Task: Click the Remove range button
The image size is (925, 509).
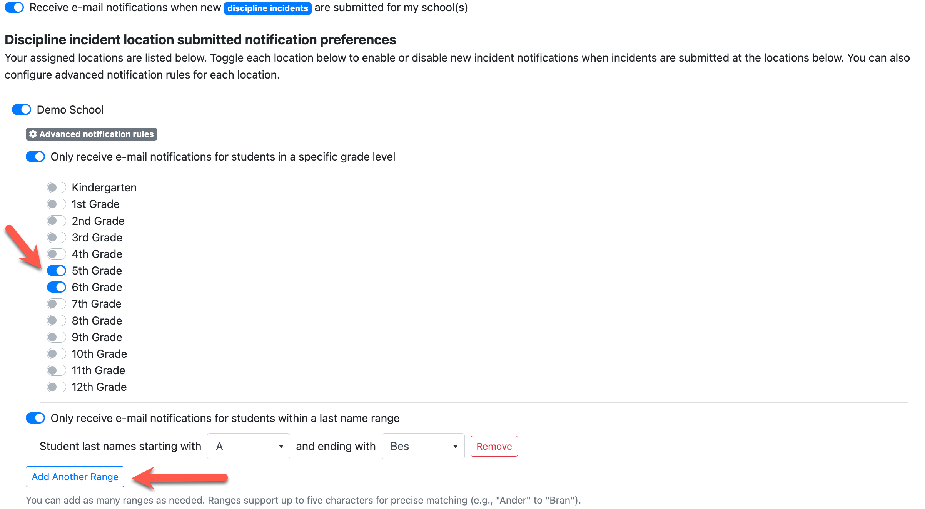Action: click(x=494, y=446)
